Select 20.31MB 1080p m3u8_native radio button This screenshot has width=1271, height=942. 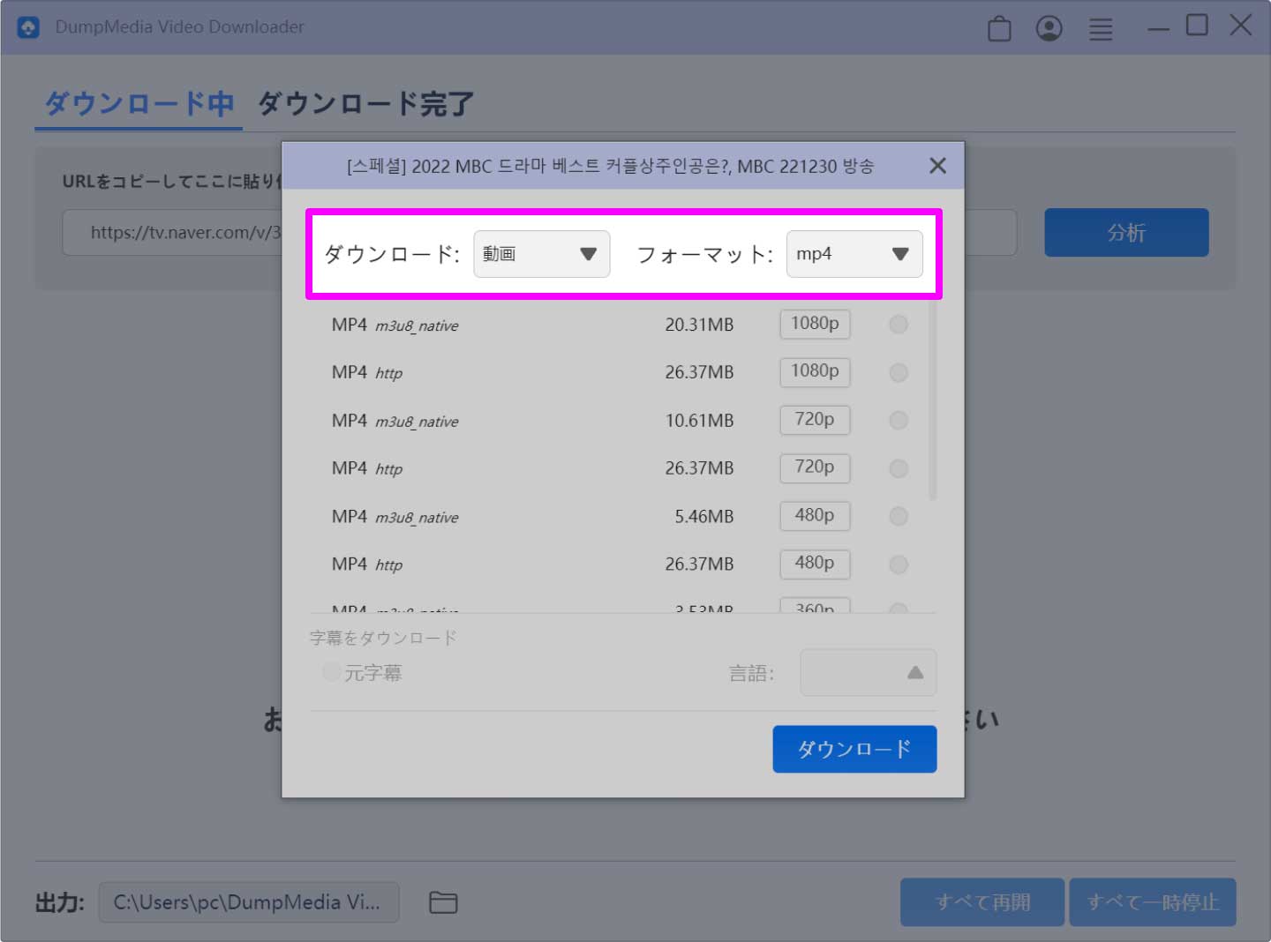click(899, 325)
